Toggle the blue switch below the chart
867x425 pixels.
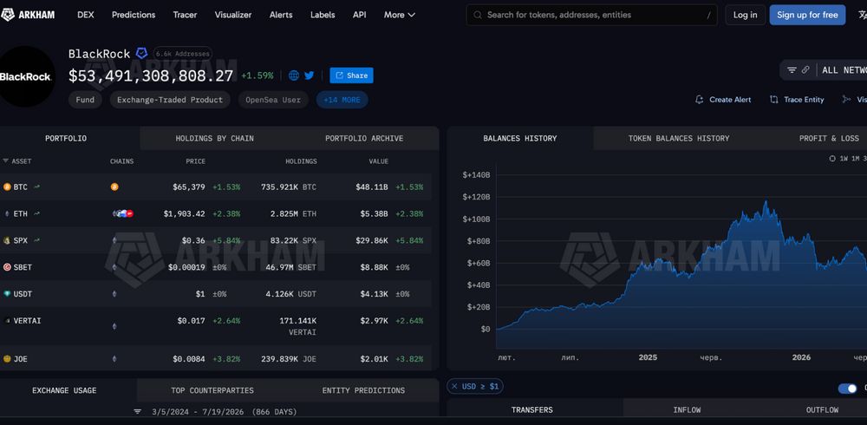(x=847, y=389)
